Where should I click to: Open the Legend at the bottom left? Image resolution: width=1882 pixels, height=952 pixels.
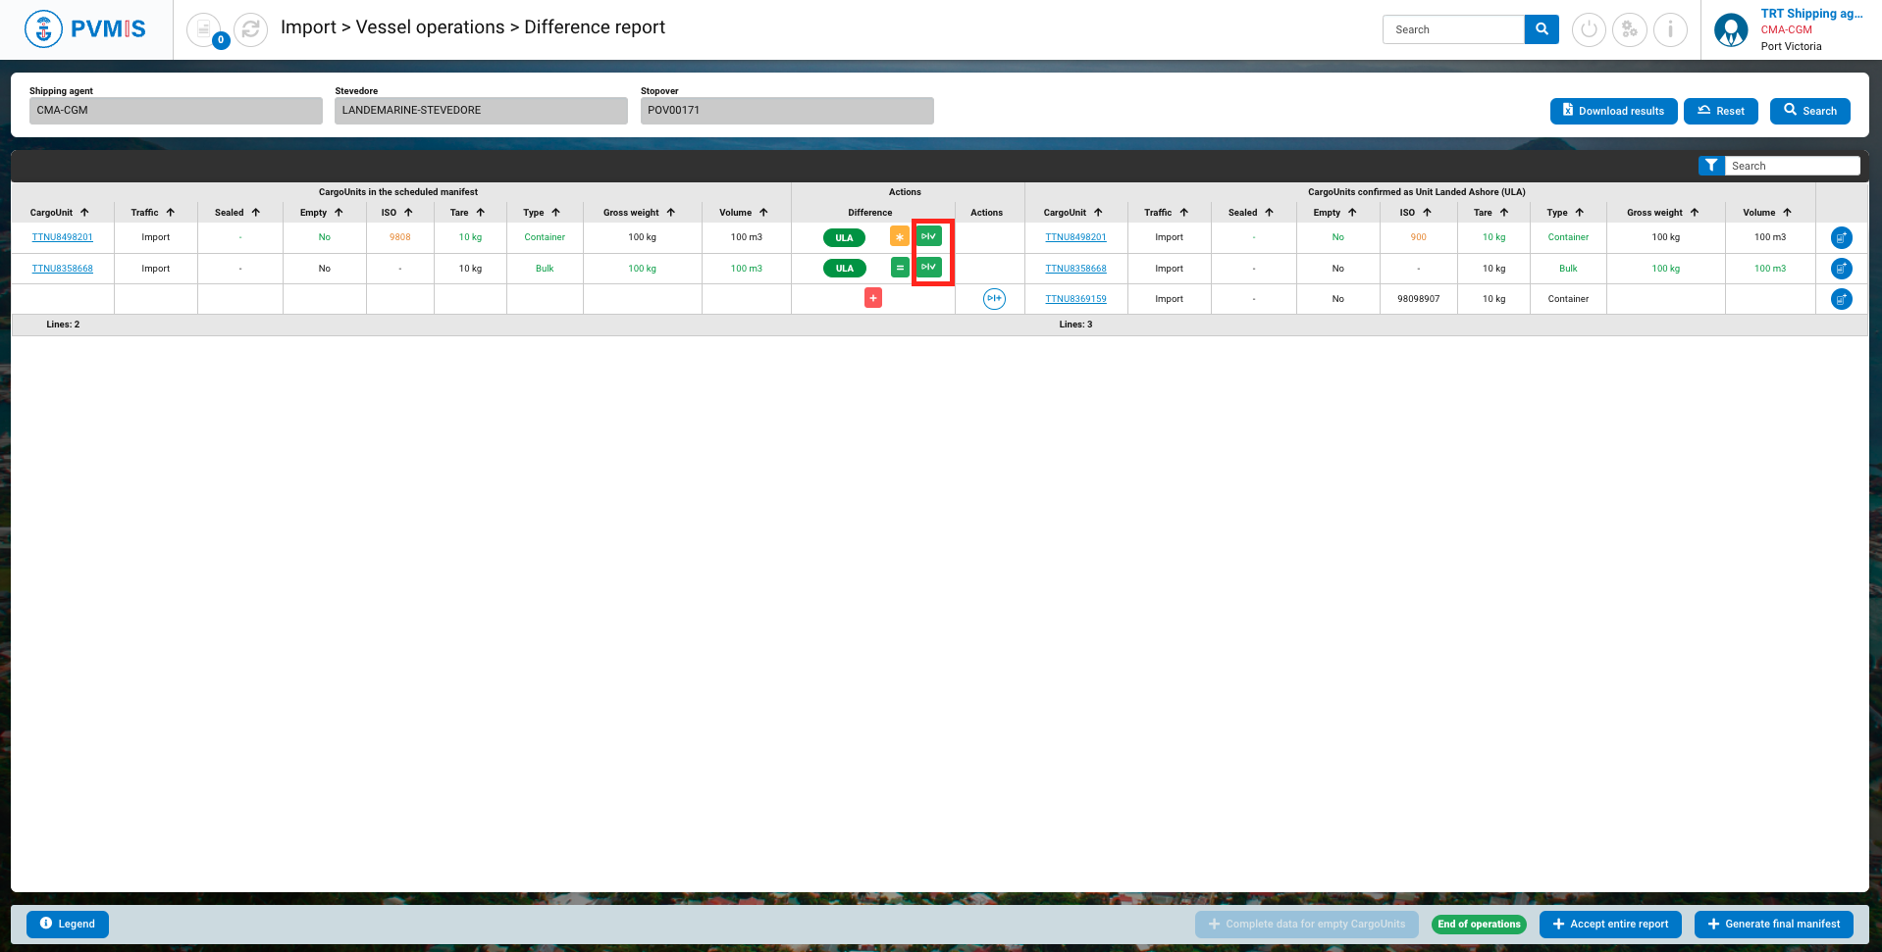tap(68, 924)
